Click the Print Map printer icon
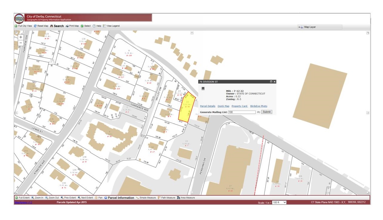The height and width of the screenshot is (220, 383). click(67, 26)
